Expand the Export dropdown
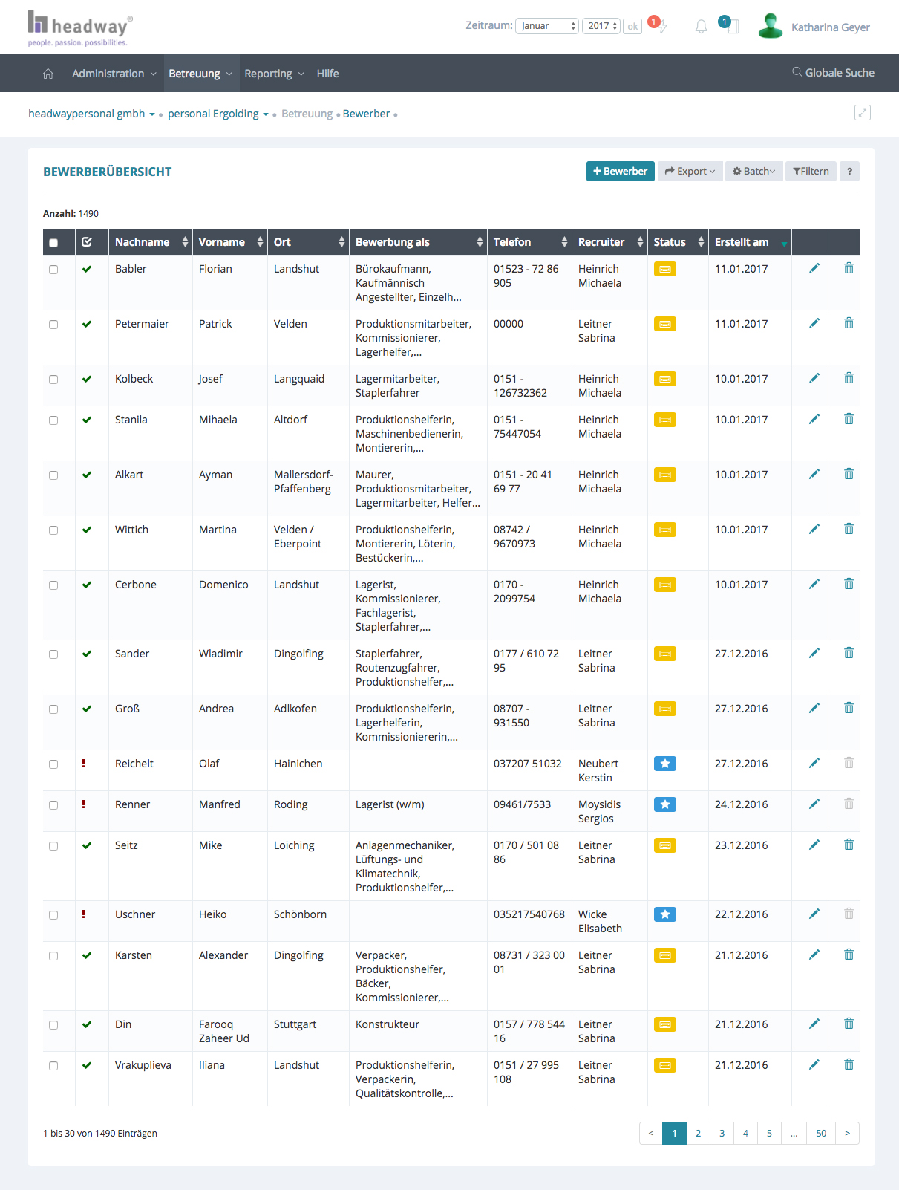Image resolution: width=899 pixels, height=1190 pixels. 690,172
